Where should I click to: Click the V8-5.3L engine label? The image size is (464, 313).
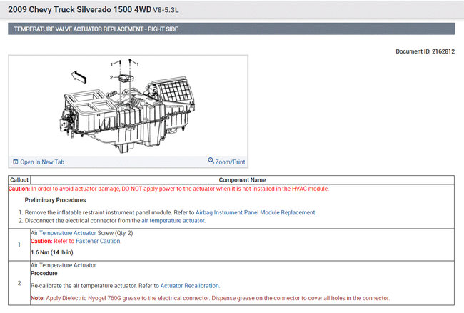(x=166, y=10)
